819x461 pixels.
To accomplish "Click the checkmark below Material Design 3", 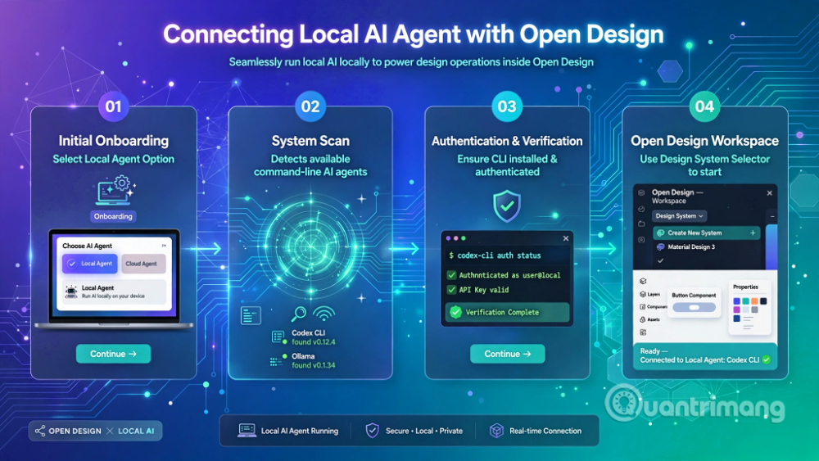I will (x=661, y=260).
